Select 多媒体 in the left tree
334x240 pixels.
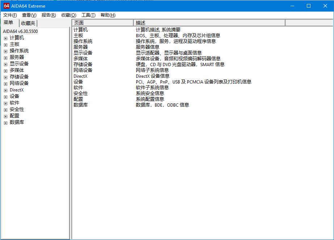click(x=17, y=70)
